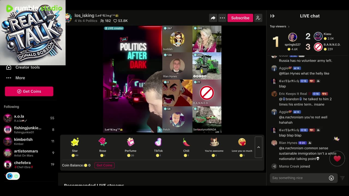This screenshot has width=349, height=196.
Task: Click the Subscribe button
Action: click(240, 18)
